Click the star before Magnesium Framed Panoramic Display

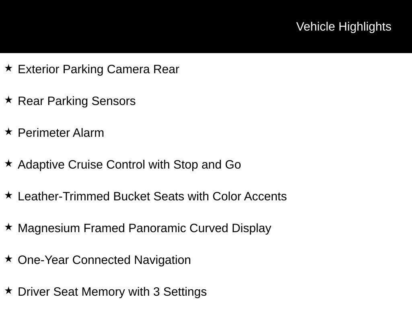pyautogui.click(x=8, y=227)
